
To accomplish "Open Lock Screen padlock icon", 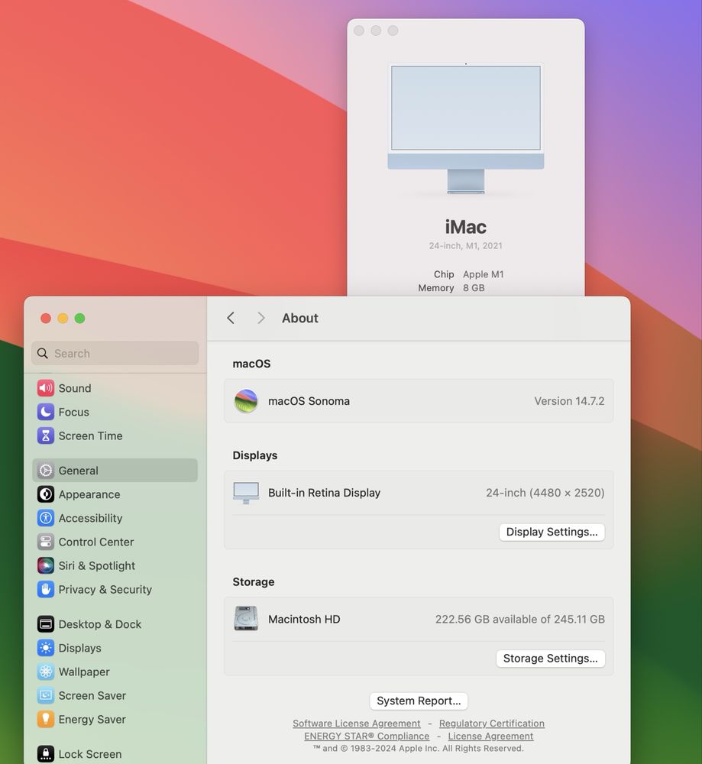I will [x=46, y=754].
